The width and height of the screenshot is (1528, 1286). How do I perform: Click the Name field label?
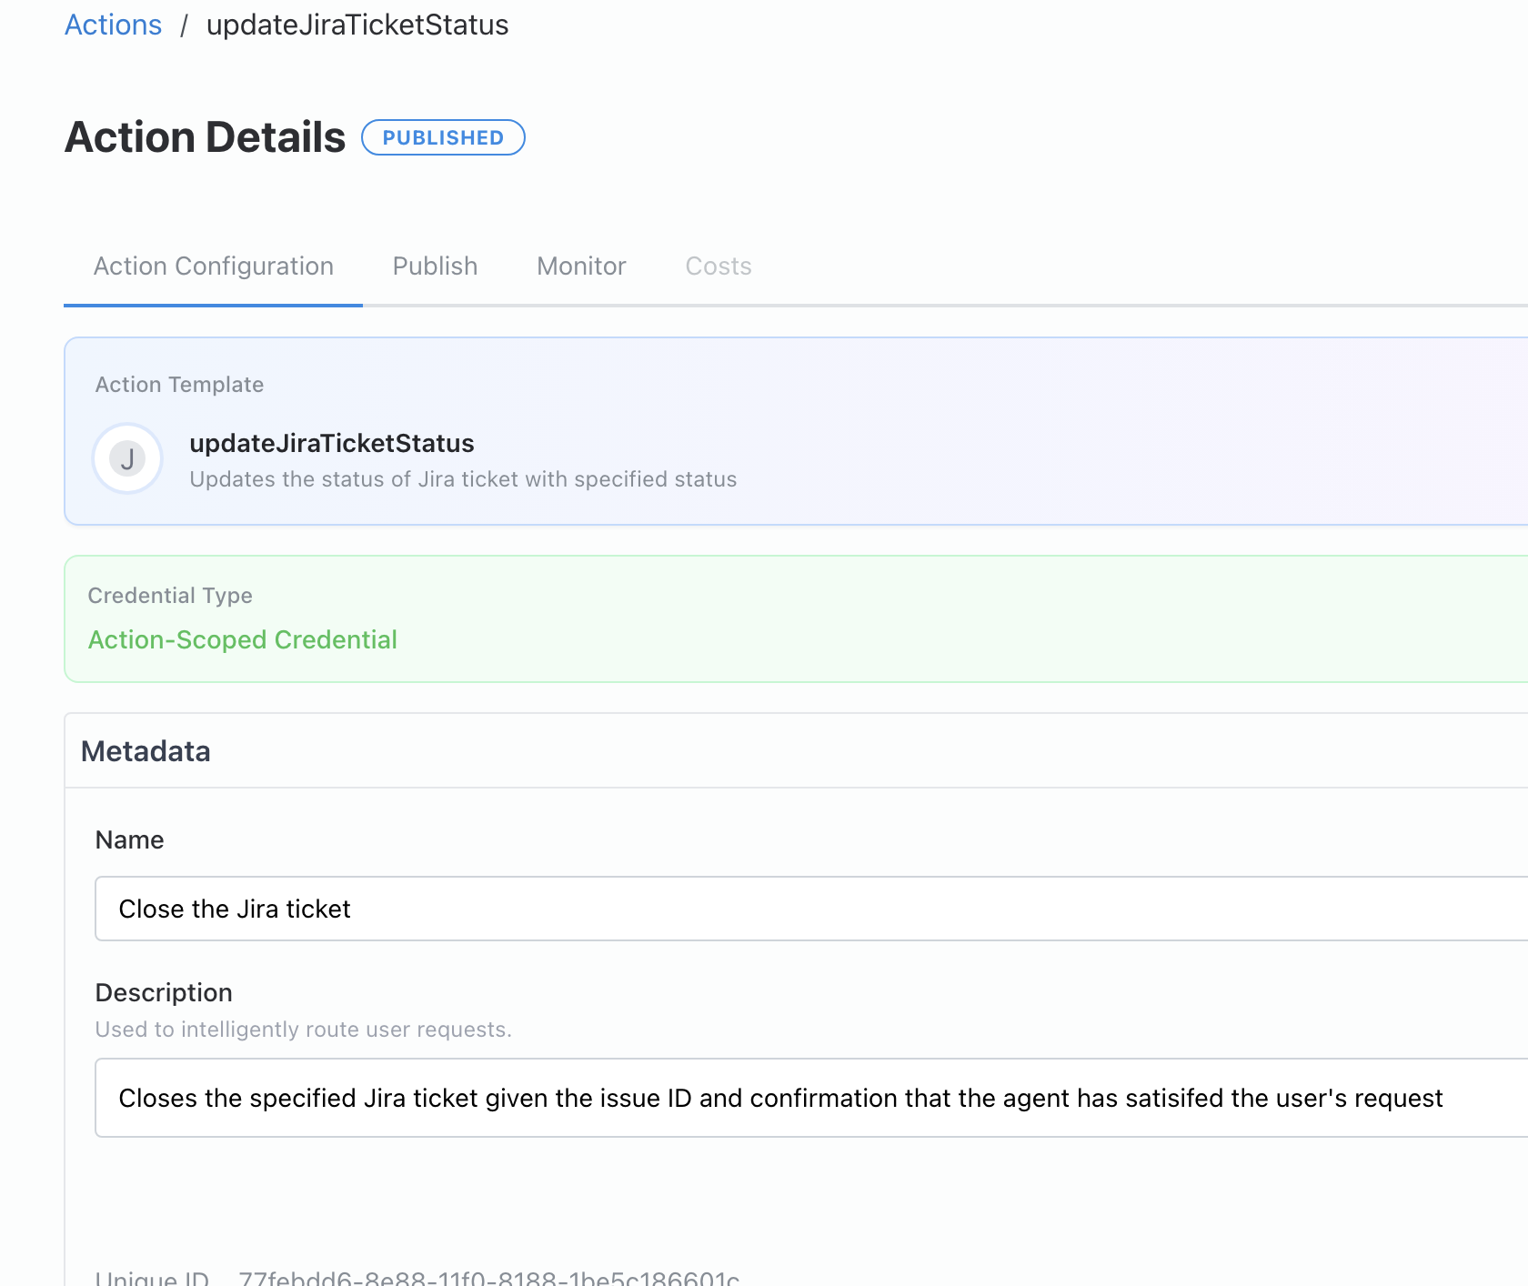click(x=129, y=839)
